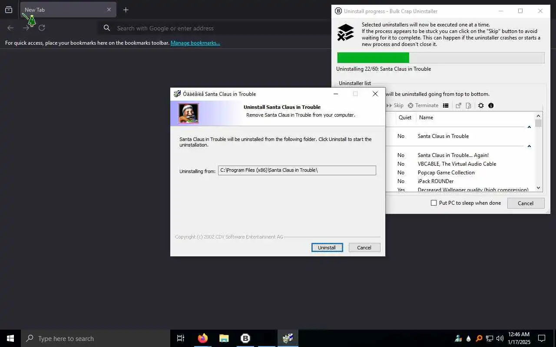
Task: Click the Uninstalling from folder path field
Action: [x=297, y=170]
